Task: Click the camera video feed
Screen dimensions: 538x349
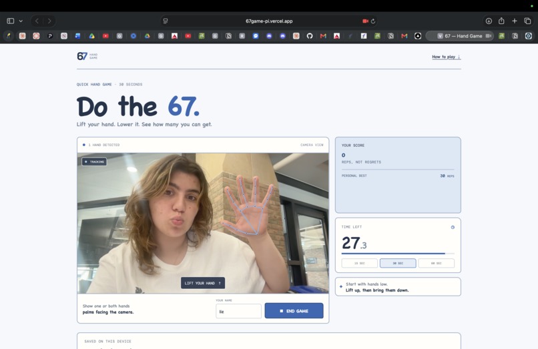Action: point(203,223)
